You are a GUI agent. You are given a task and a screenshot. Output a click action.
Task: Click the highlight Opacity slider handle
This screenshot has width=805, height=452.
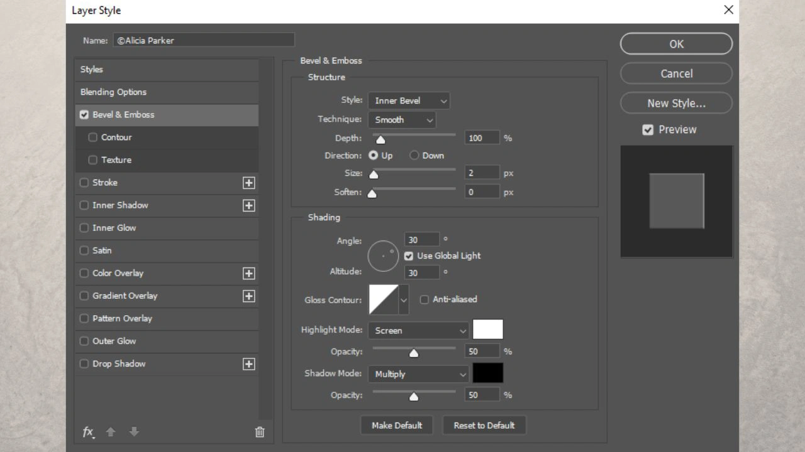pyautogui.click(x=414, y=353)
